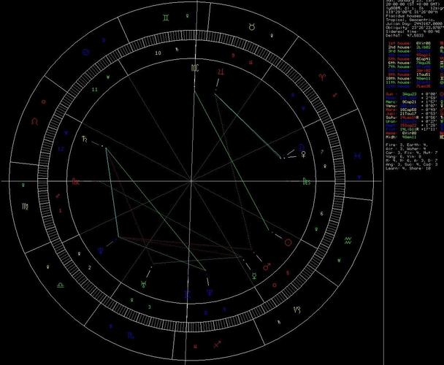
Task: Click the 'Mars' 16Cap58 position row
Action: [411, 109]
